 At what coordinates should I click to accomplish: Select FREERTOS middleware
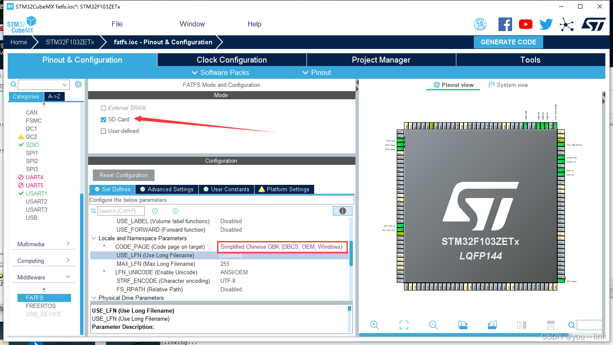pos(40,306)
